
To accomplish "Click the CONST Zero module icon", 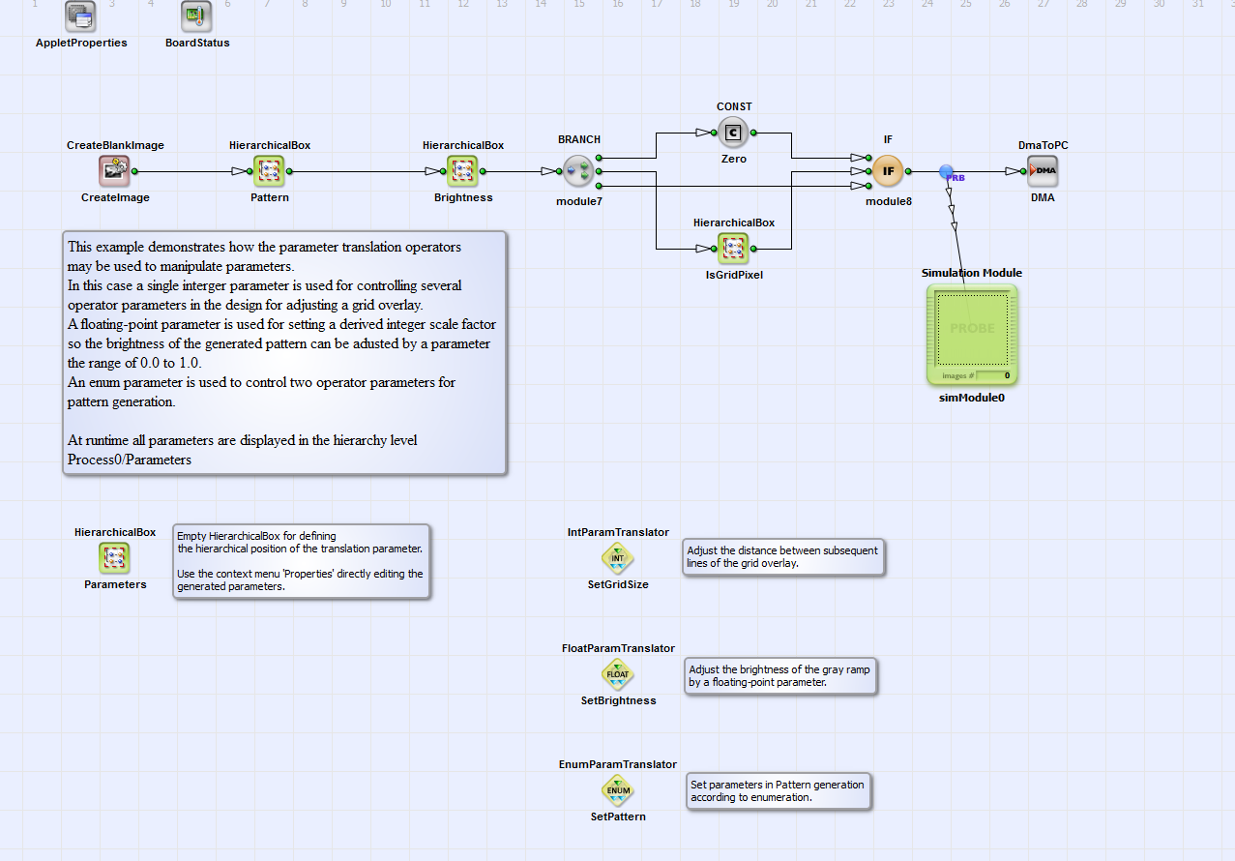I will pos(733,133).
